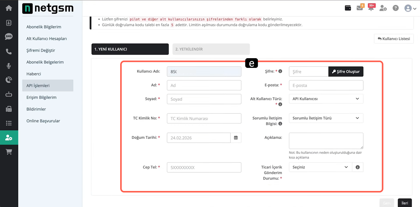Switch to the 2. YETKİLENDİR tab
Viewport: 420px width, 207px height.
tap(211, 49)
